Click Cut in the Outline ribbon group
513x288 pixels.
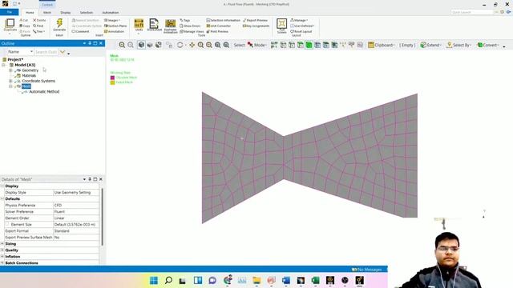pyautogui.click(x=24, y=20)
